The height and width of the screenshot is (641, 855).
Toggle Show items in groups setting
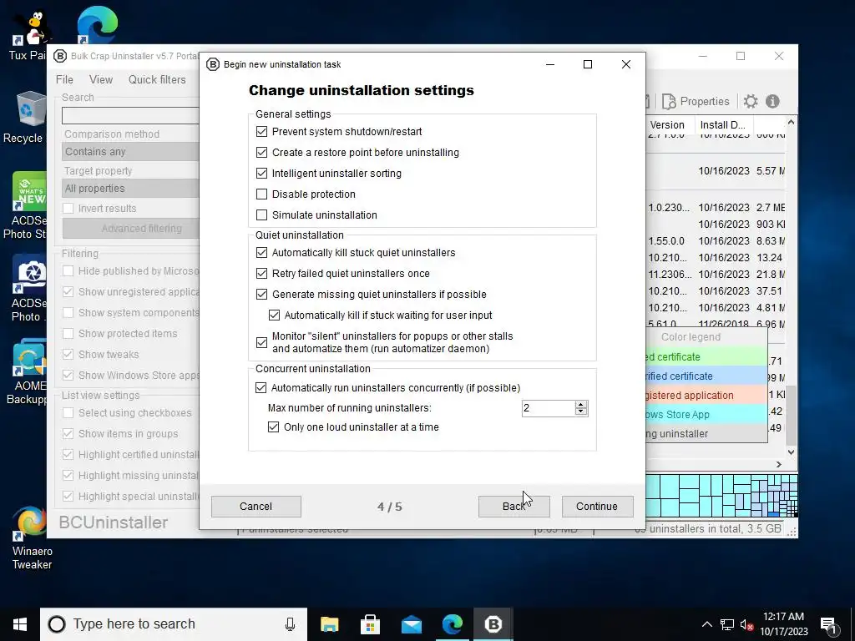[68, 434]
